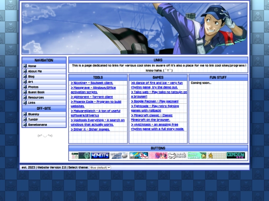Open the gray angel badge

(120, 155)
